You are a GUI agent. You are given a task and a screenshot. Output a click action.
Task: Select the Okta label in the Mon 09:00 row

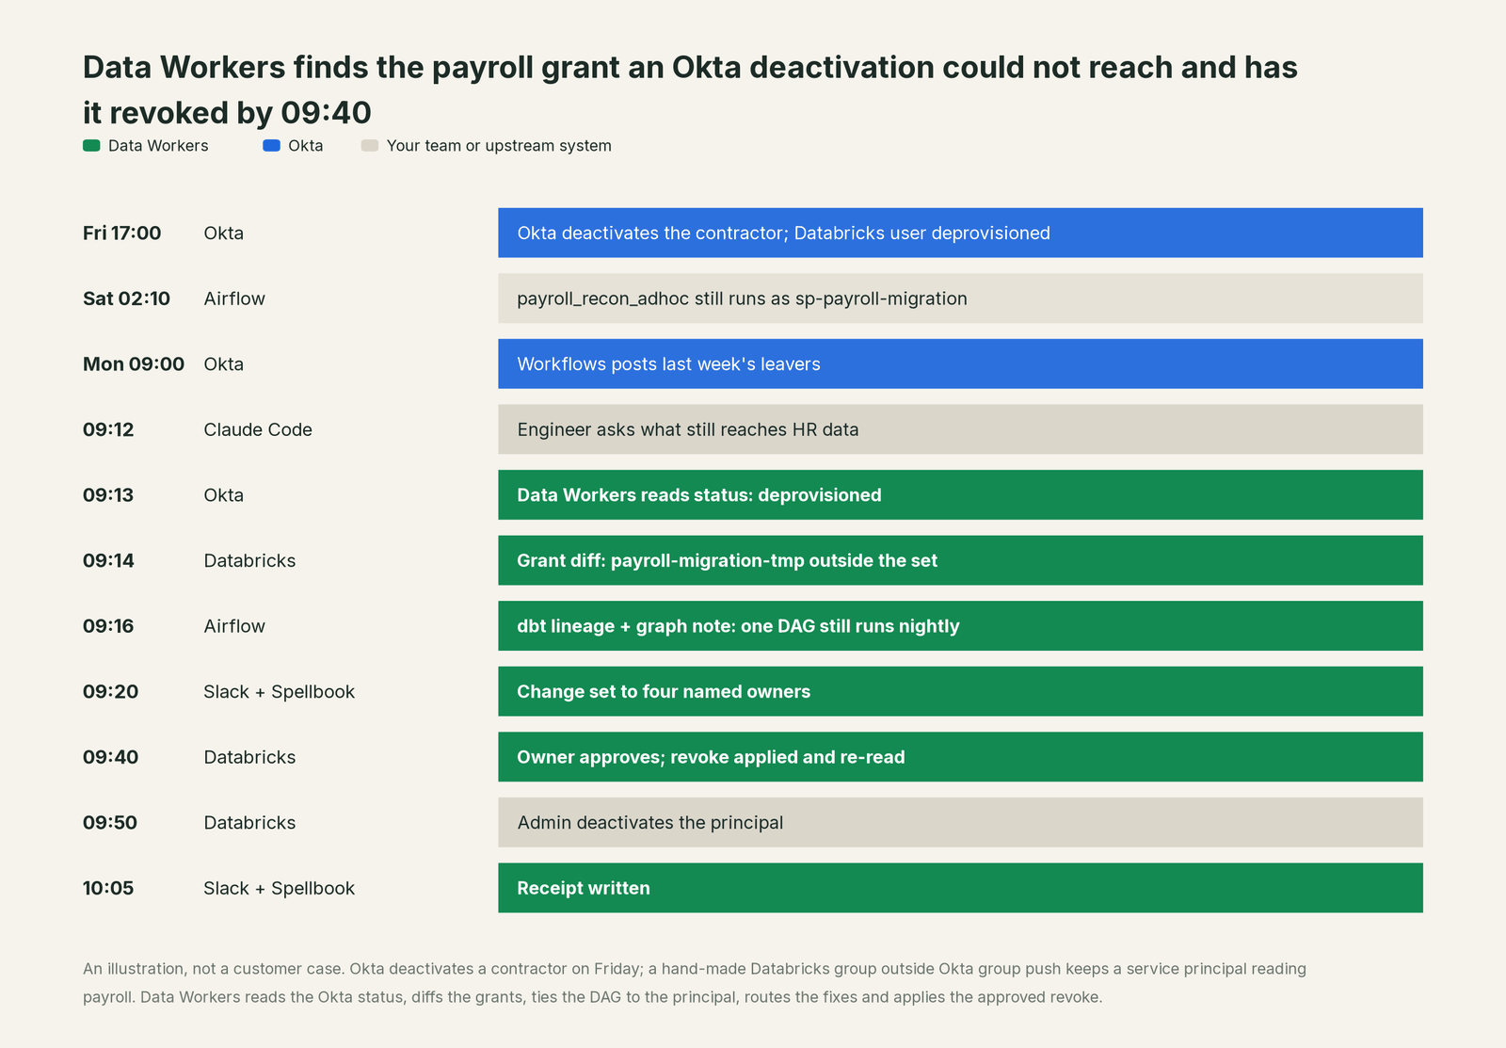pyautogui.click(x=224, y=363)
